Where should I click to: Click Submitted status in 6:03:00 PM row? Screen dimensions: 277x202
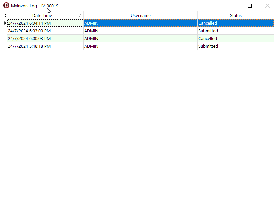tap(208, 31)
